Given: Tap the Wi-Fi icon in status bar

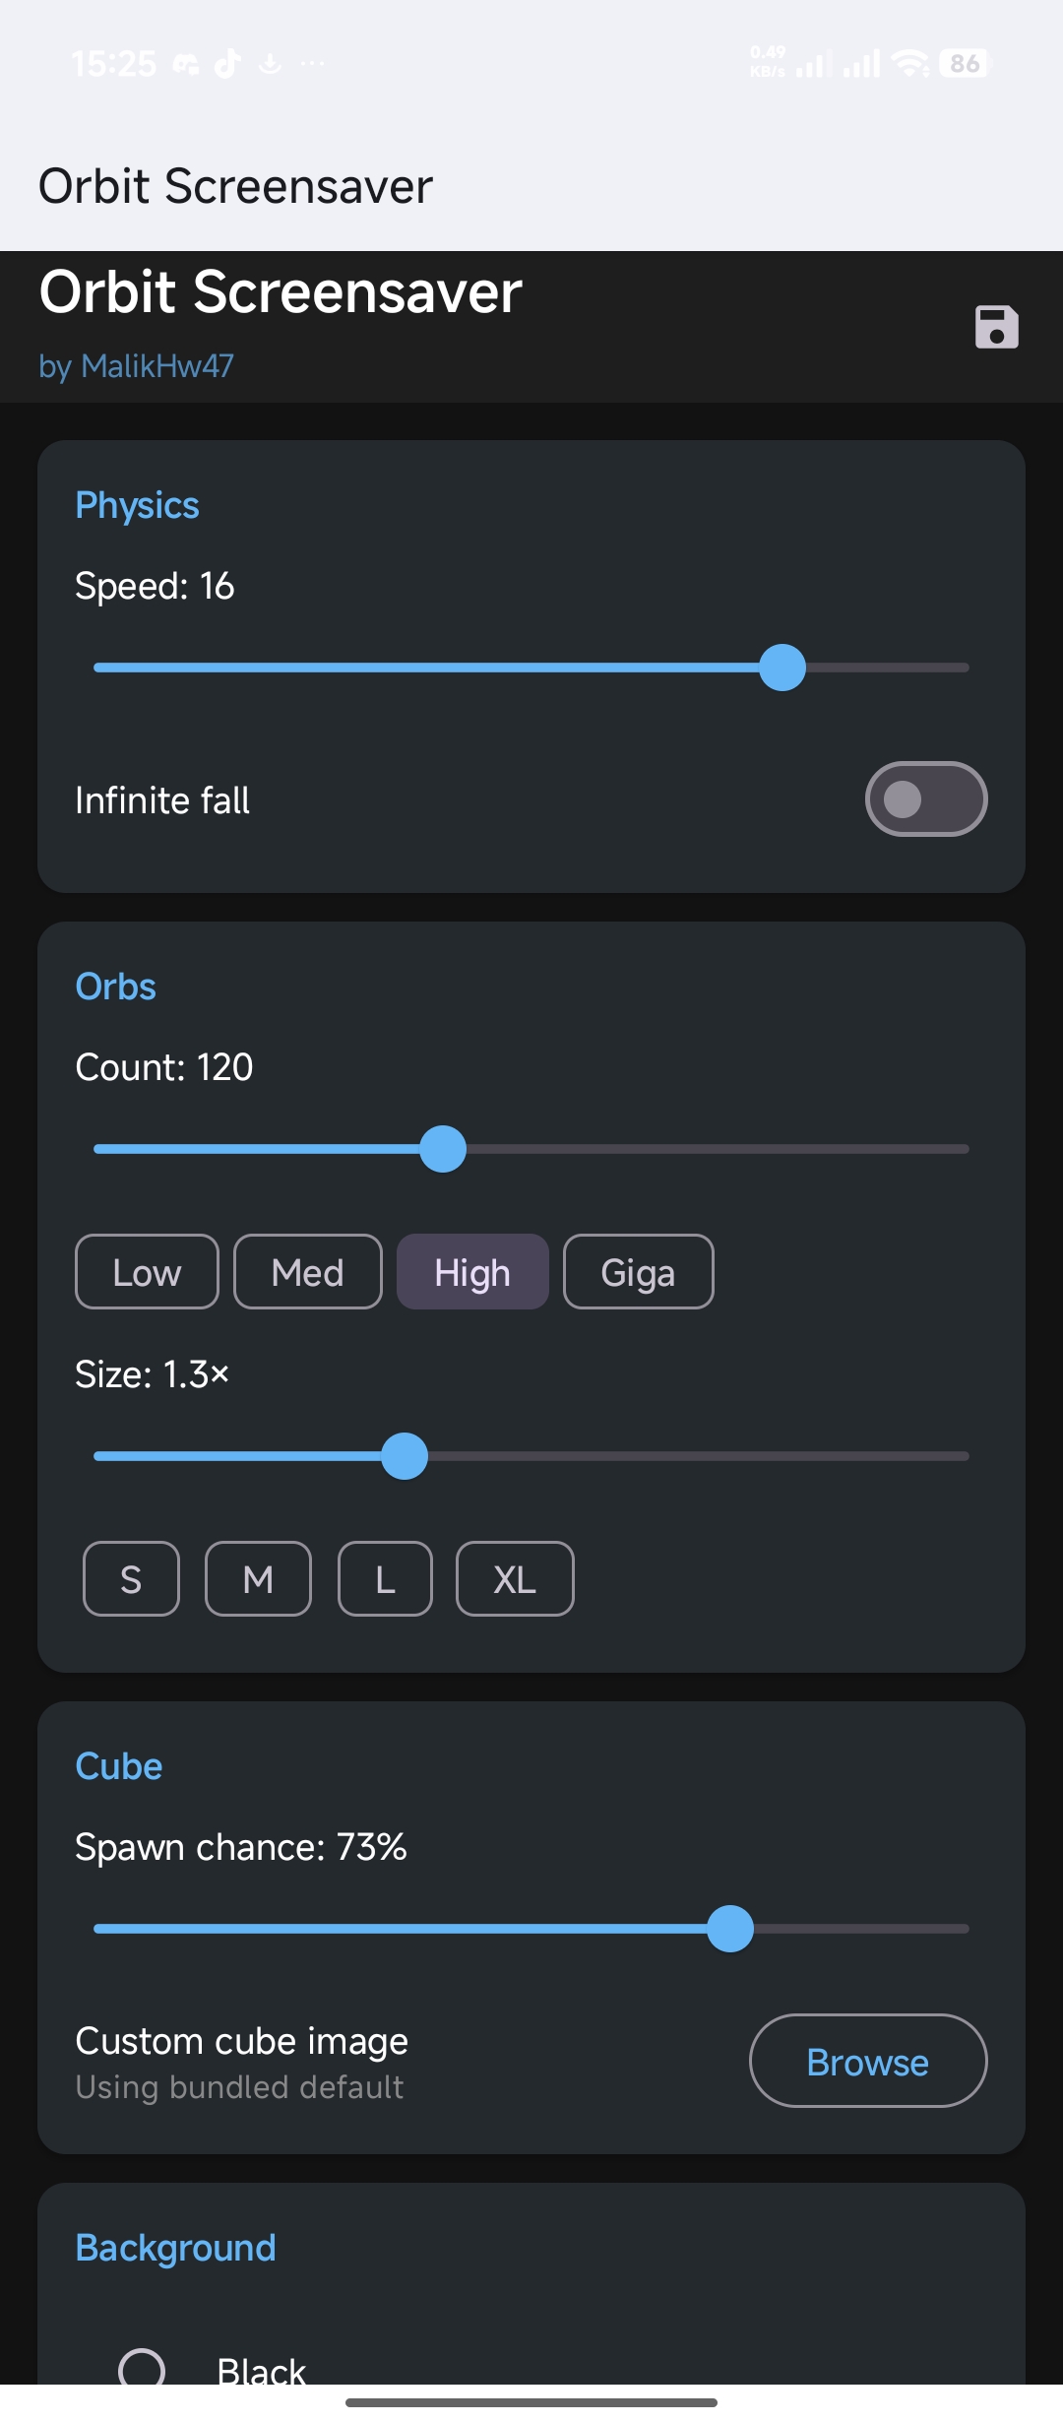Looking at the screenshot, I should (907, 63).
